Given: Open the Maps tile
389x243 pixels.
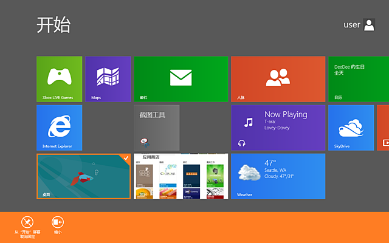Looking at the screenshot, I should 108,79.
